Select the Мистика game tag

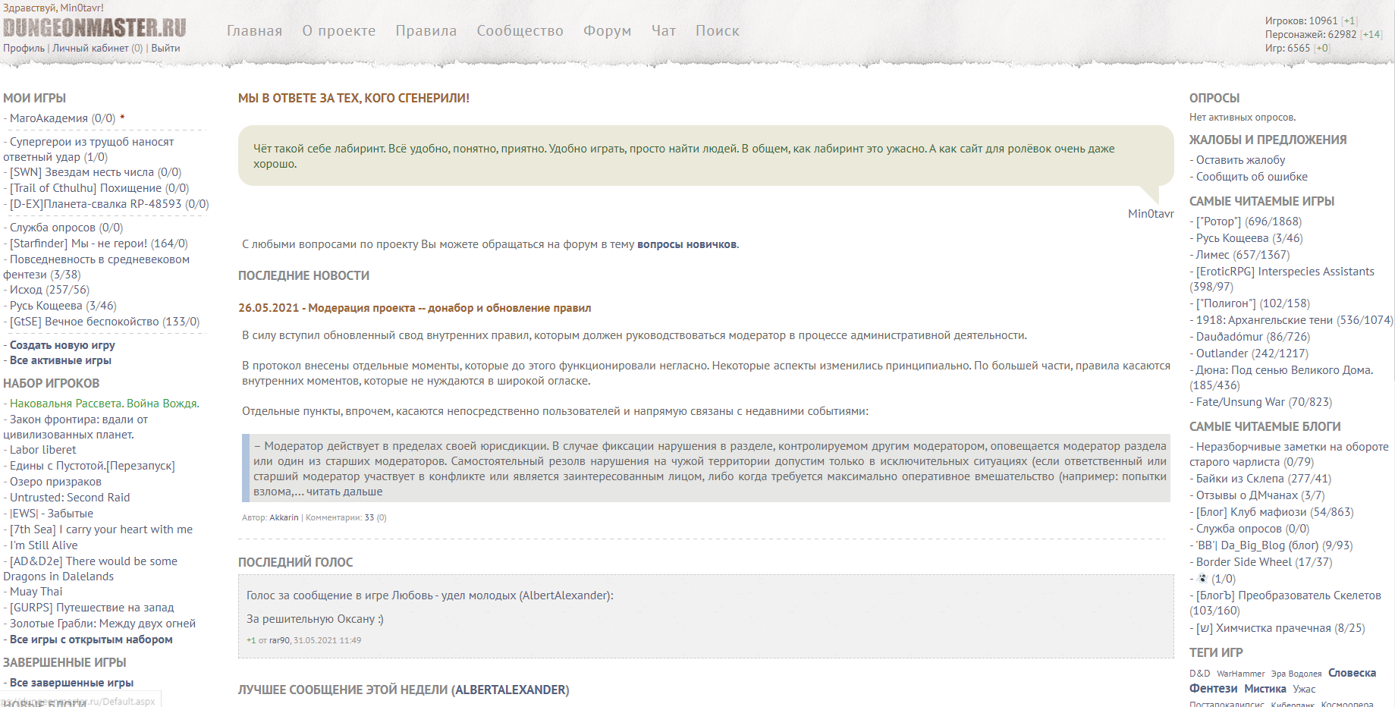click(1265, 689)
